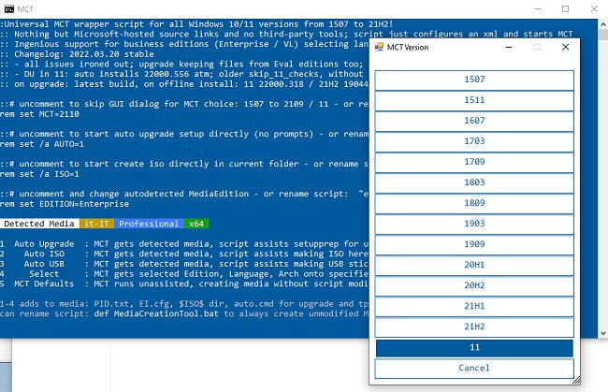Pick version 1903 from the list
Viewport: 608px width, 392px height.
474,225
